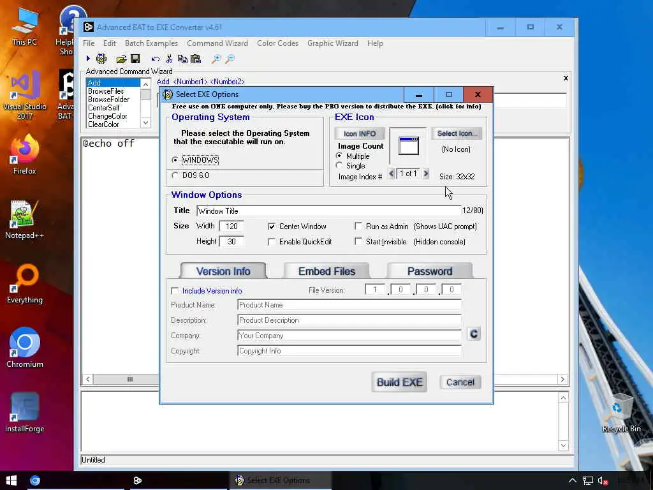
Task: Click the muted volume tray icon
Action: (603, 481)
